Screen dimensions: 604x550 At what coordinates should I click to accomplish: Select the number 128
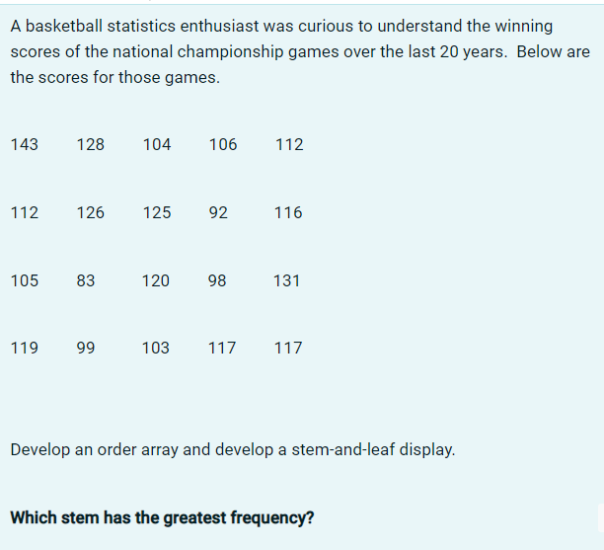(91, 144)
